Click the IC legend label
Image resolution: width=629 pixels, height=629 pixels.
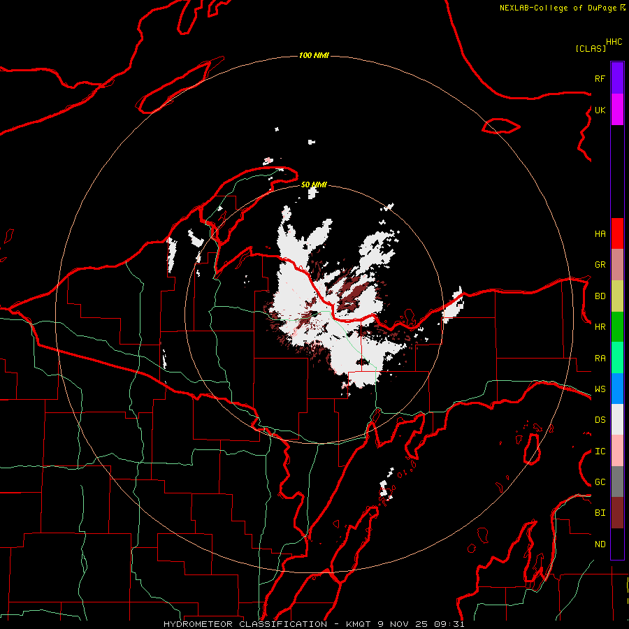(x=600, y=451)
